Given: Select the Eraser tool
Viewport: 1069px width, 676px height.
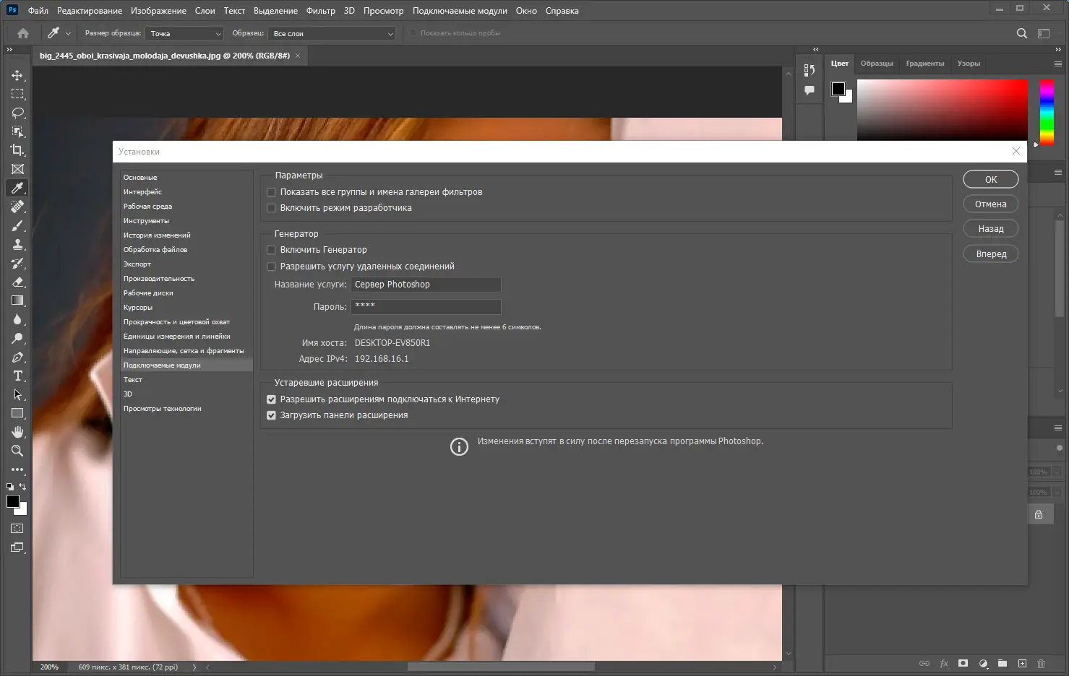Looking at the screenshot, I should click(x=17, y=282).
